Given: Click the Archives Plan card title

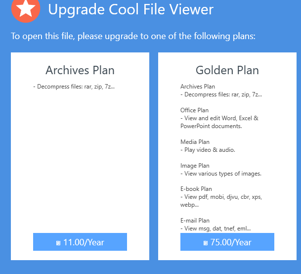Looking at the screenshot, I should 80,70.
